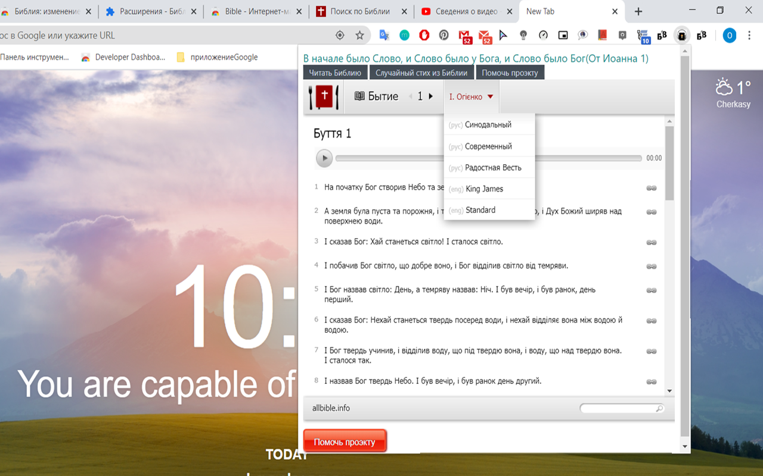
Task: Select the Standard English translation
Action: pyautogui.click(x=489, y=210)
